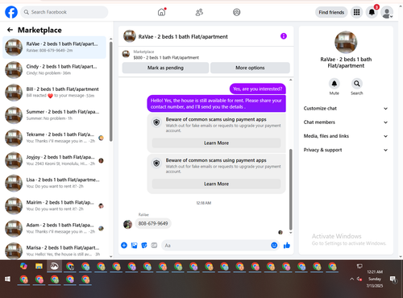Click the shield icon of second scam warning
Viewport: 403px width, 298px height.
(x=156, y=163)
